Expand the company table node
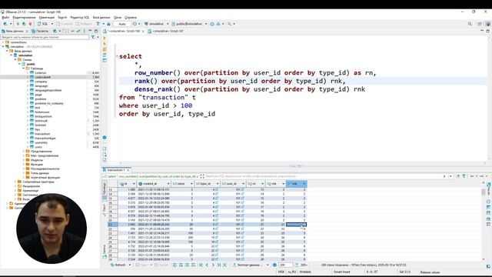492x277 pixels. (x=28, y=82)
